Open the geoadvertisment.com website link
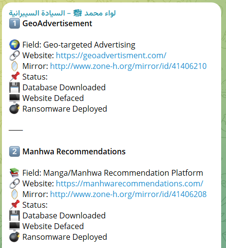 click(x=111, y=55)
